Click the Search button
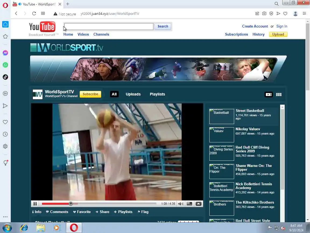 pyautogui.click(x=163, y=26)
